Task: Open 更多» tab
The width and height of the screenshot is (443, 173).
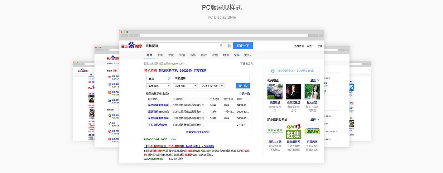Action: coord(248,55)
